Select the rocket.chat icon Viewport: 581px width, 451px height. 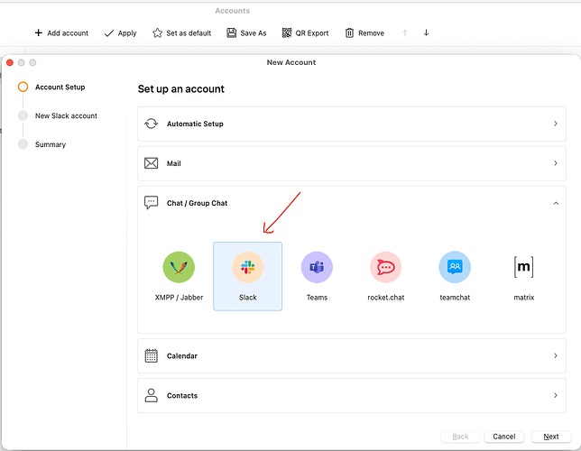pyautogui.click(x=386, y=267)
